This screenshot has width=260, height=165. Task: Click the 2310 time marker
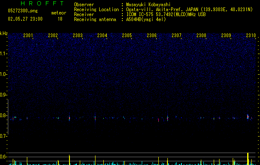251,35
